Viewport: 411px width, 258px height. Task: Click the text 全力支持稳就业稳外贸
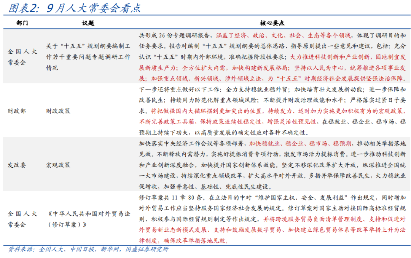pyautogui.click(x=256, y=90)
